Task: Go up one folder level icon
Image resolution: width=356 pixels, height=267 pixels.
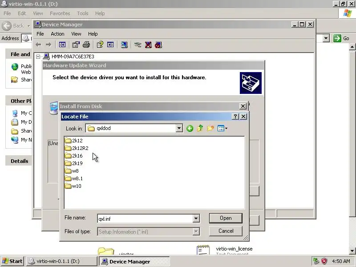Action: pos(200,129)
